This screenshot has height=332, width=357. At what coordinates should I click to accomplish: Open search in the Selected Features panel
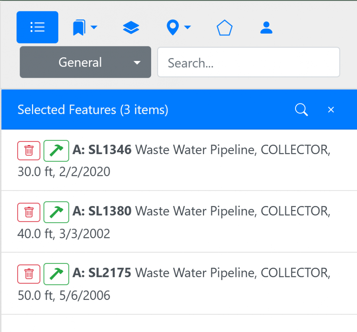(x=301, y=110)
